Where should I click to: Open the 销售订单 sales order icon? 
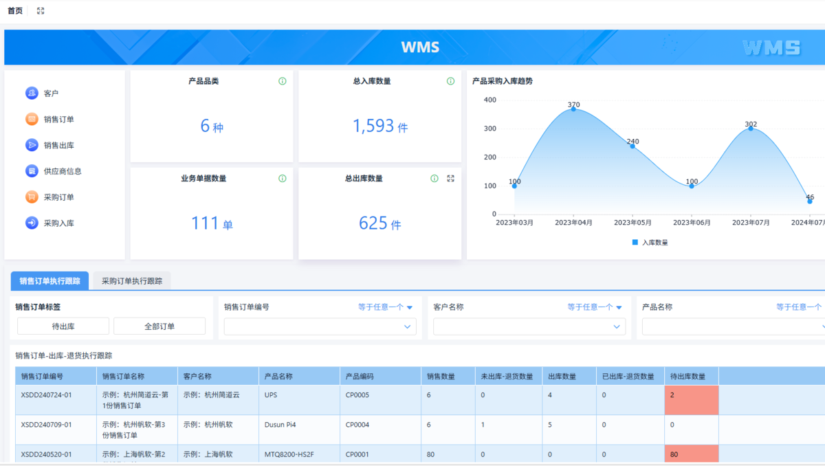(32, 119)
